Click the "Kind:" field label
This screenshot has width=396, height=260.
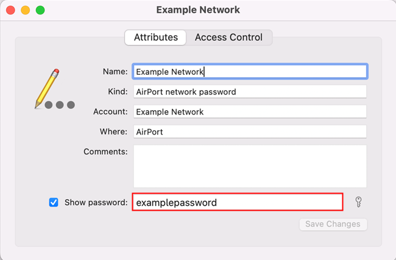117,92
